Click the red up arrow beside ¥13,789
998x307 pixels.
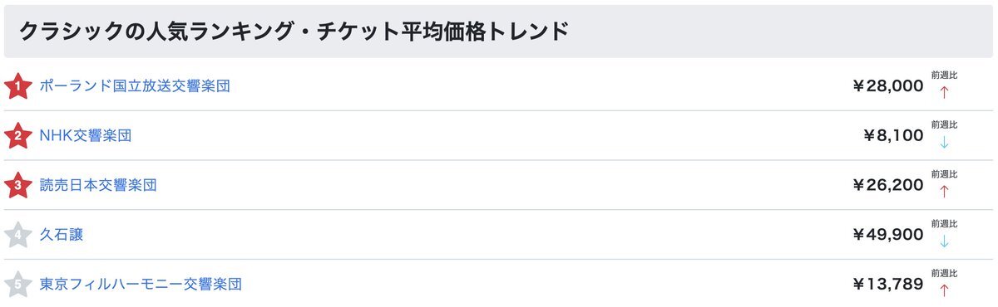click(944, 290)
